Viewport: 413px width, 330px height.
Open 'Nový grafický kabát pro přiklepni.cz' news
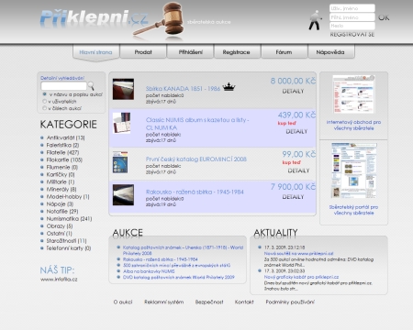(x=301, y=277)
